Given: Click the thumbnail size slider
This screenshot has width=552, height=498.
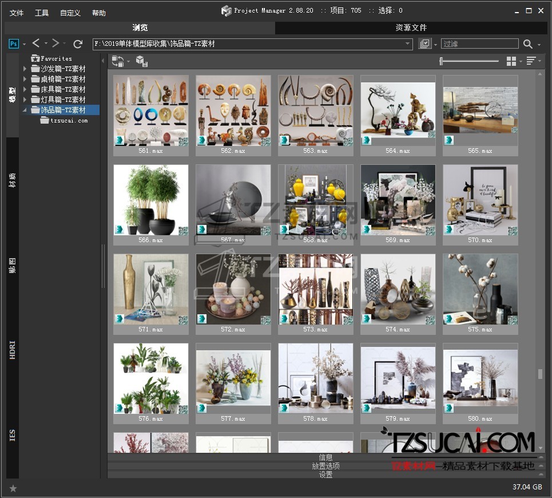Looking at the screenshot, I should pyautogui.click(x=469, y=61).
